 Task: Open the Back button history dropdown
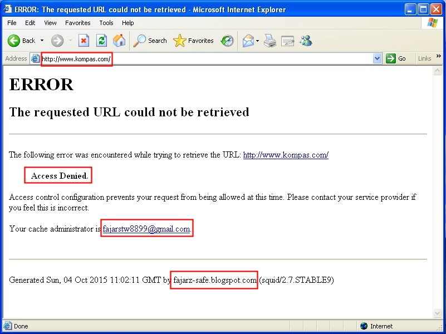coord(41,41)
